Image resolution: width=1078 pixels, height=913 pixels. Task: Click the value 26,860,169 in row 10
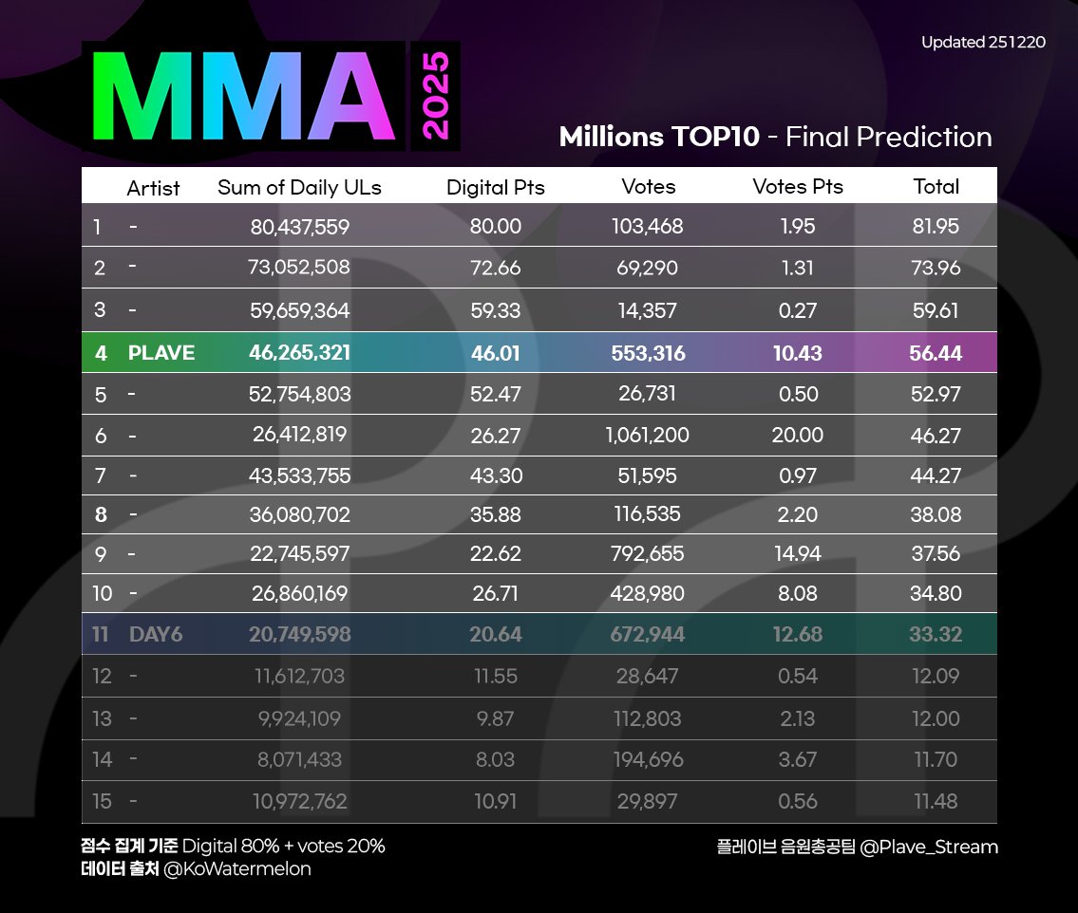click(x=300, y=593)
